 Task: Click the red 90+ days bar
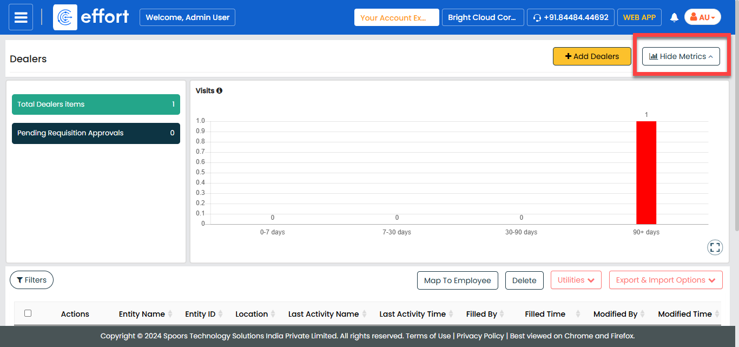pos(646,172)
